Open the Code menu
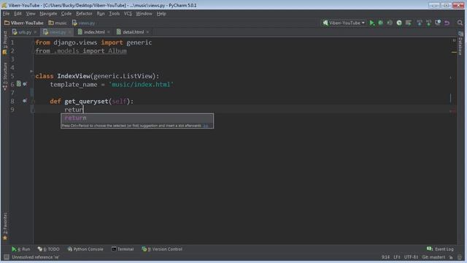Screen dimensions: 467x263 click(x=66, y=14)
